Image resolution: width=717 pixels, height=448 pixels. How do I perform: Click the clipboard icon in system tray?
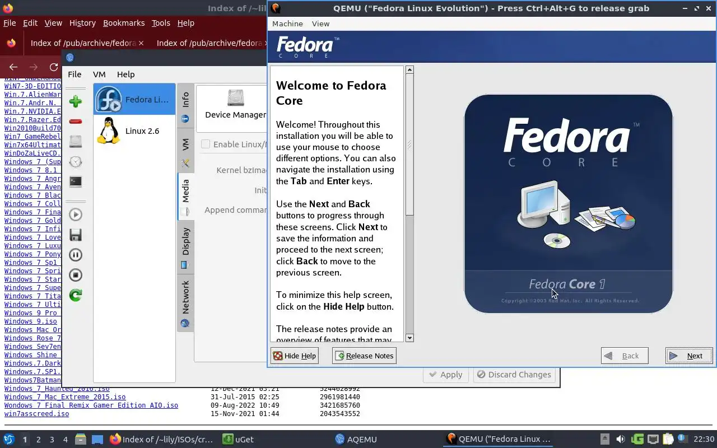(x=668, y=440)
